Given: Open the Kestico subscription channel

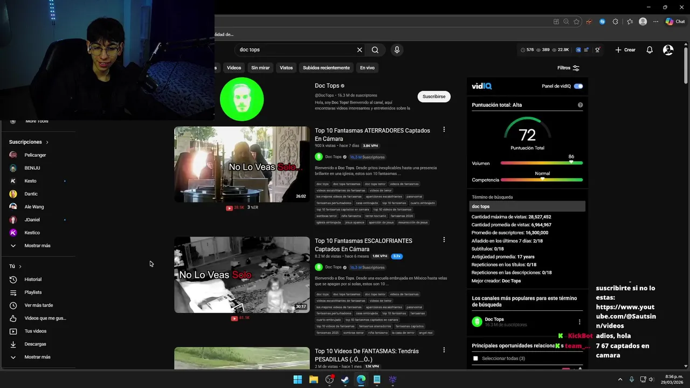Looking at the screenshot, I should click(x=38, y=232).
